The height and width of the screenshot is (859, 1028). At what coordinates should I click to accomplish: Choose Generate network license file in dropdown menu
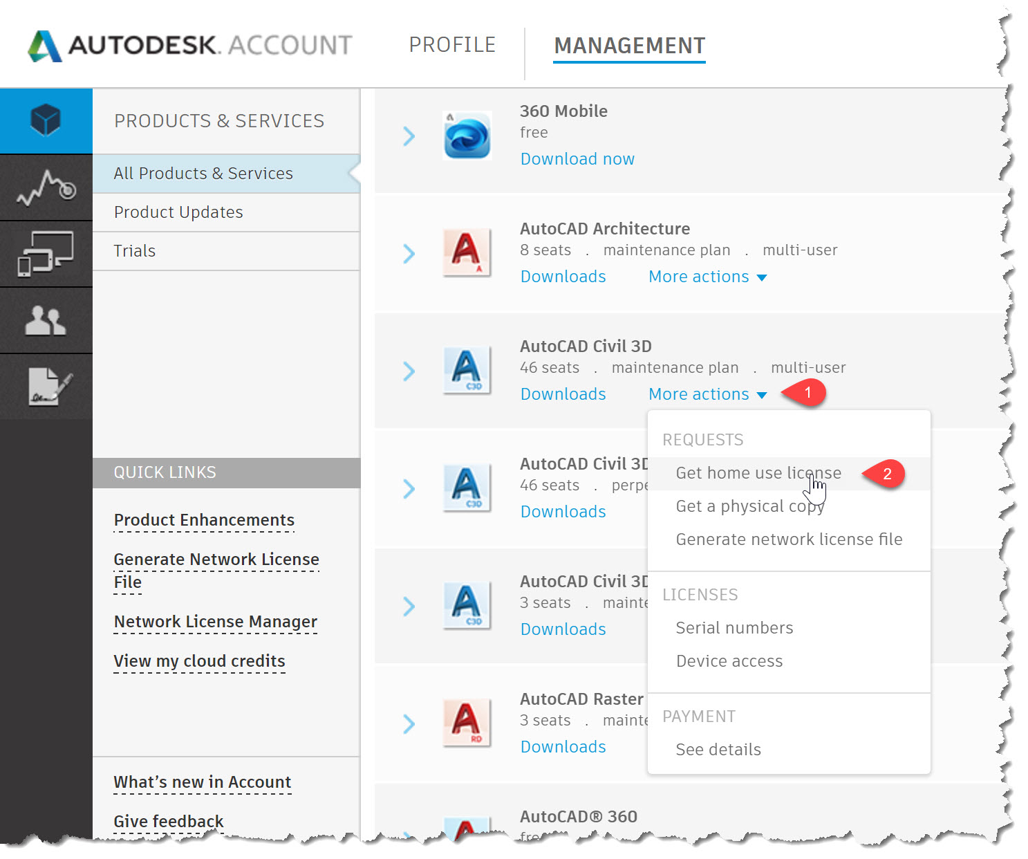point(789,539)
